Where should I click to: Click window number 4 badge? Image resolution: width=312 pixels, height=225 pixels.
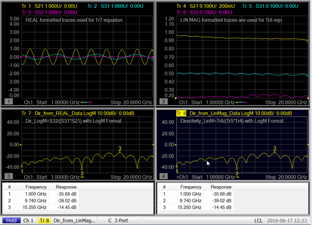pos(163,176)
